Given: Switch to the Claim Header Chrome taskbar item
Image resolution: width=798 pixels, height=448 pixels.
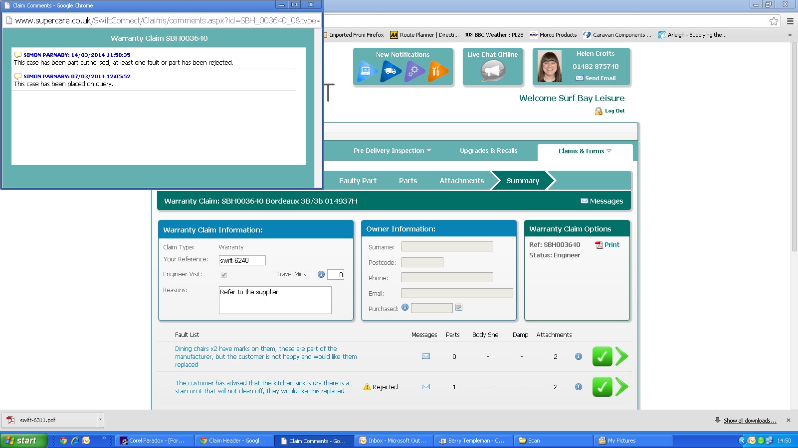Looking at the screenshot, I should pyautogui.click(x=234, y=441).
